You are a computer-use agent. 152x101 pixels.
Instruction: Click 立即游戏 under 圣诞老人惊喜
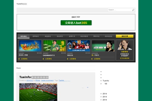(x=24, y=59)
